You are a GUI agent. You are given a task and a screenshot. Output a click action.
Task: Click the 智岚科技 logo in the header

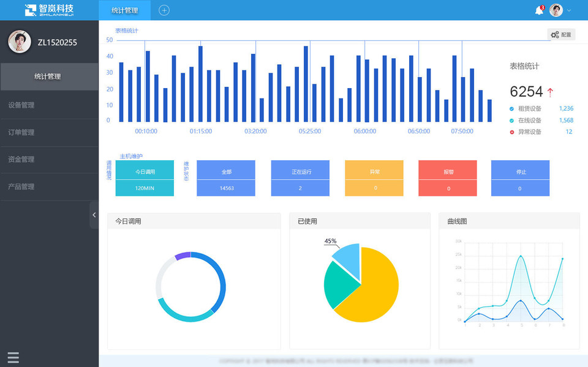(x=49, y=10)
